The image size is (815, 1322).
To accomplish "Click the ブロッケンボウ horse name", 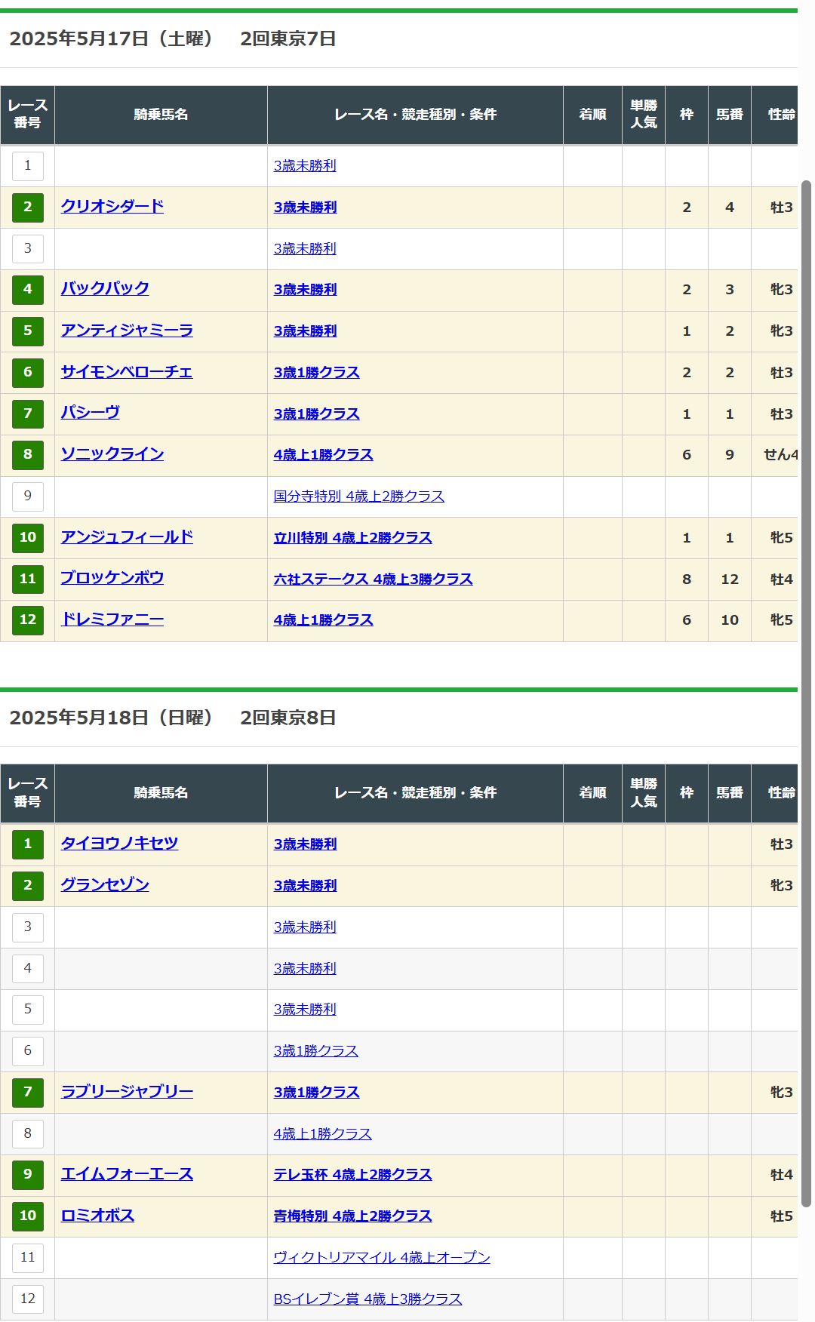I will click(112, 579).
